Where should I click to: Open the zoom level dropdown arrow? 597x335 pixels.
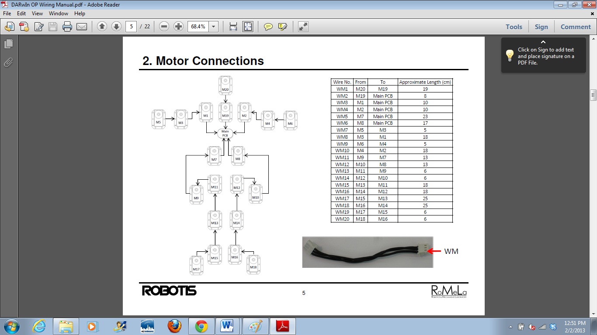coord(214,27)
